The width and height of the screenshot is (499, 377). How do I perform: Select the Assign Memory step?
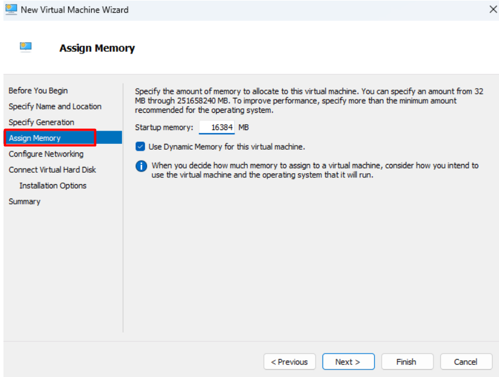coord(63,138)
